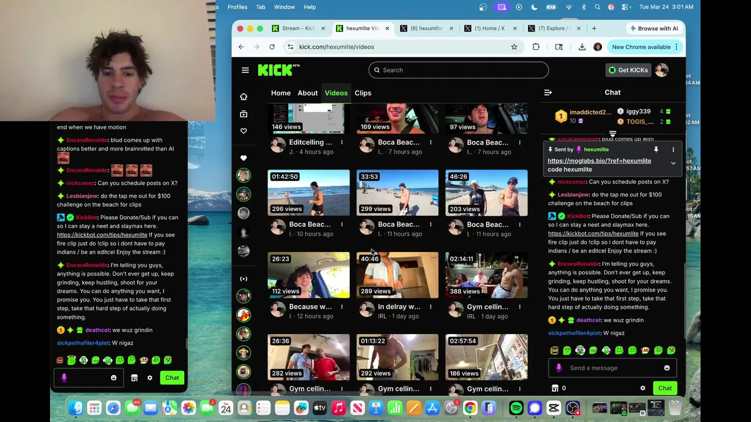This screenshot has height=422, width=751.
Task: Open Spotify in the dock
Action: (516, 408)
